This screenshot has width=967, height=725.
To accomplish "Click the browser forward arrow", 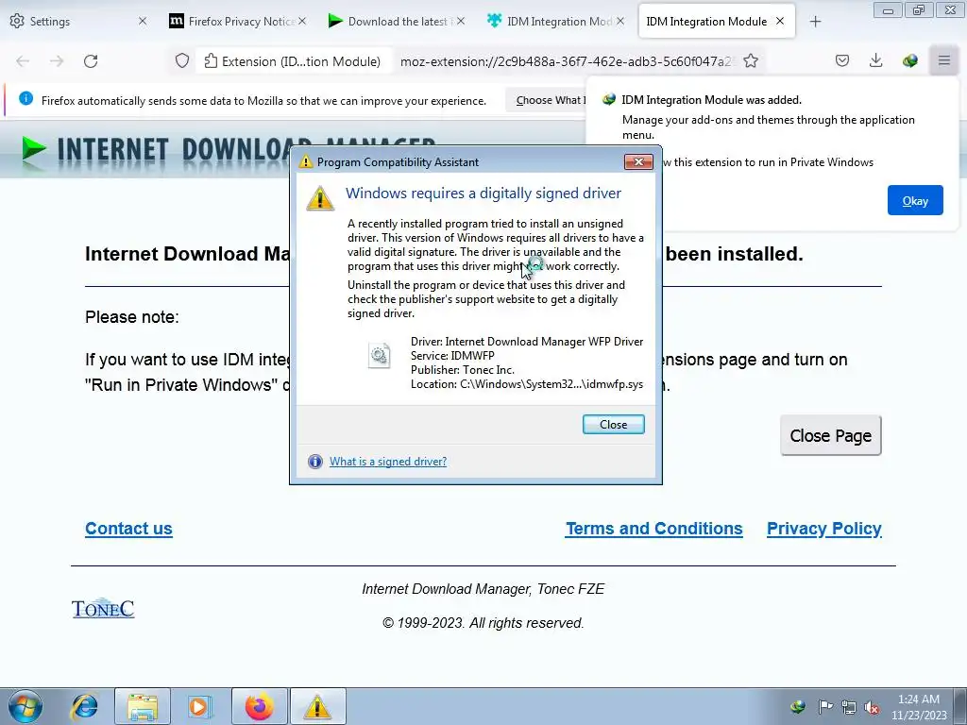I will coord(57,61).
